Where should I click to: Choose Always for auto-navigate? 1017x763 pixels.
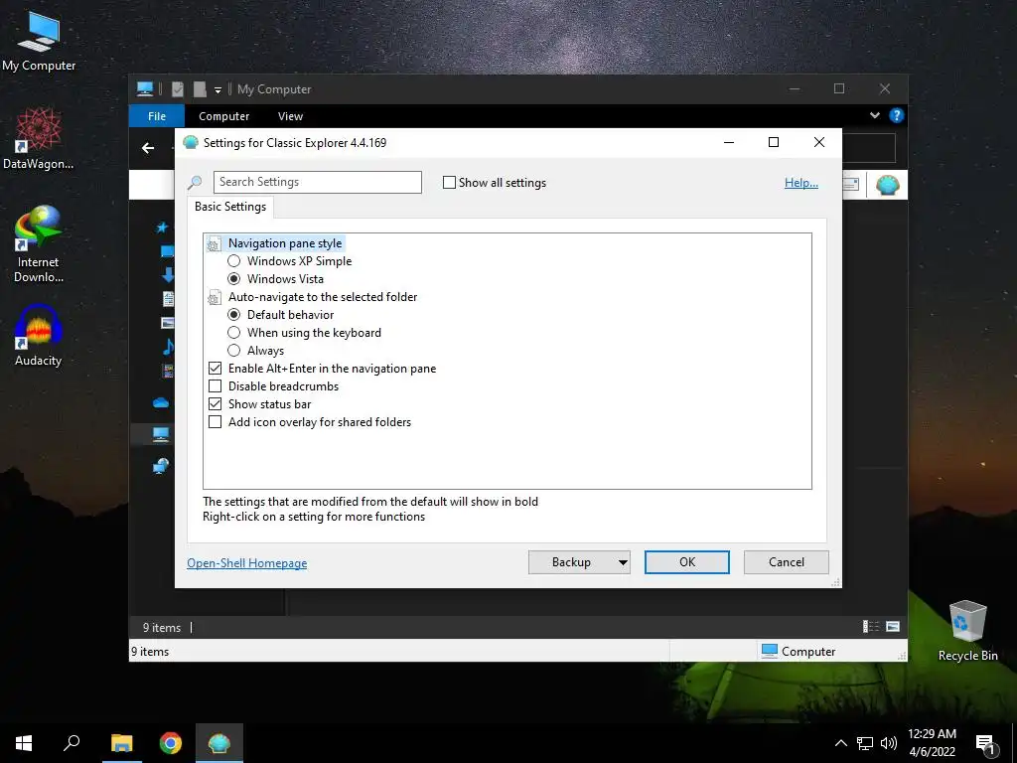234,351
